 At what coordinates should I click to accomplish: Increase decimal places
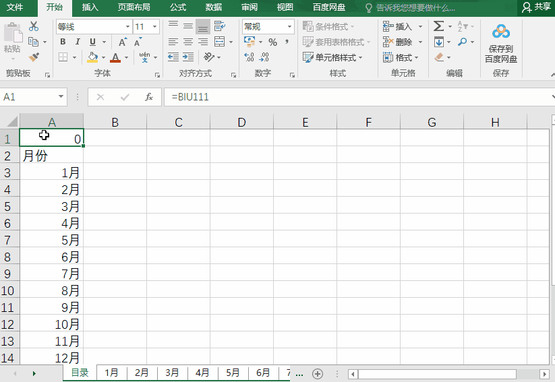click(250, 57)
